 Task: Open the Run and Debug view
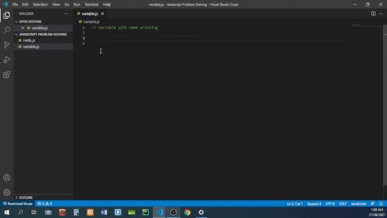(x=7, y=59)
